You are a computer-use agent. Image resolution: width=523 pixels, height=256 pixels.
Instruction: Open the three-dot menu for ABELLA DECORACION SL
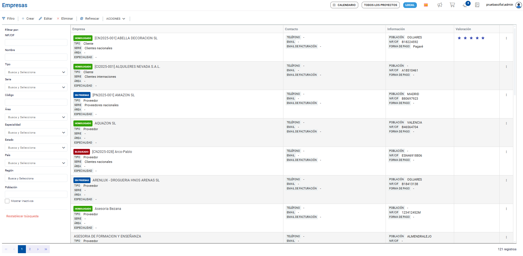[x=506, y=38]
